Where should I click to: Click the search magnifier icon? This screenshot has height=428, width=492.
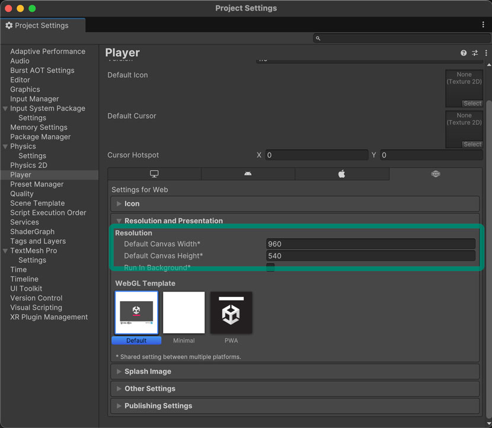click(x=318, y=39)
